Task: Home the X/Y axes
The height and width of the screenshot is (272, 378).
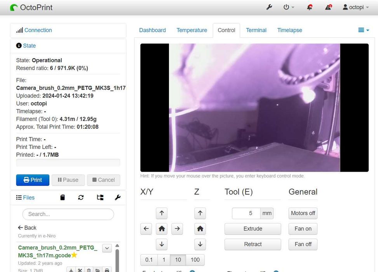Action: (162, 228)
